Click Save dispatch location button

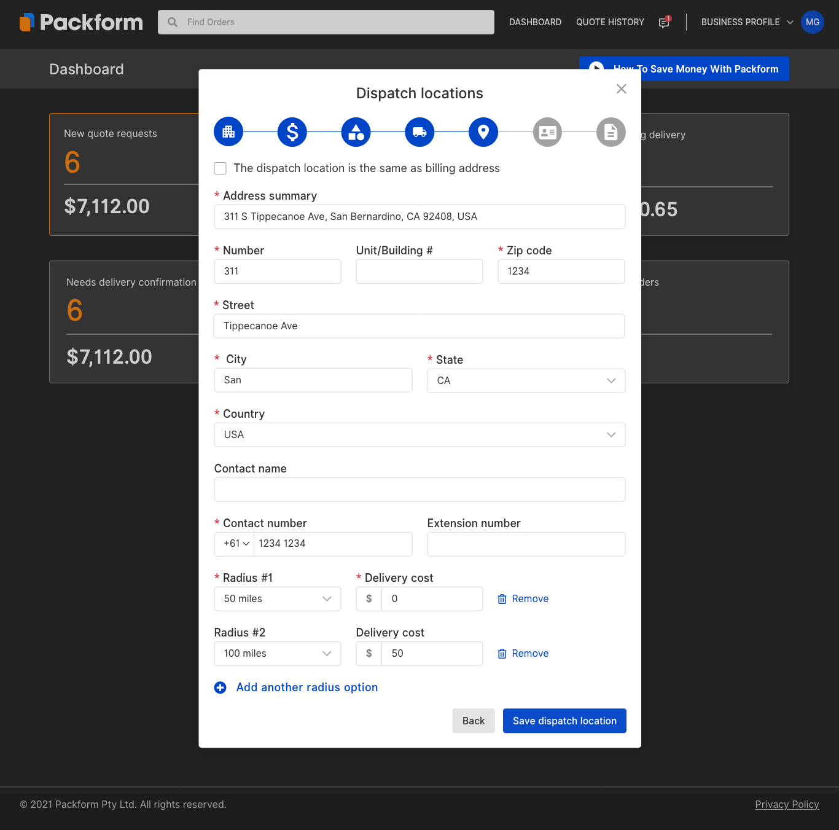coord(564,721)
